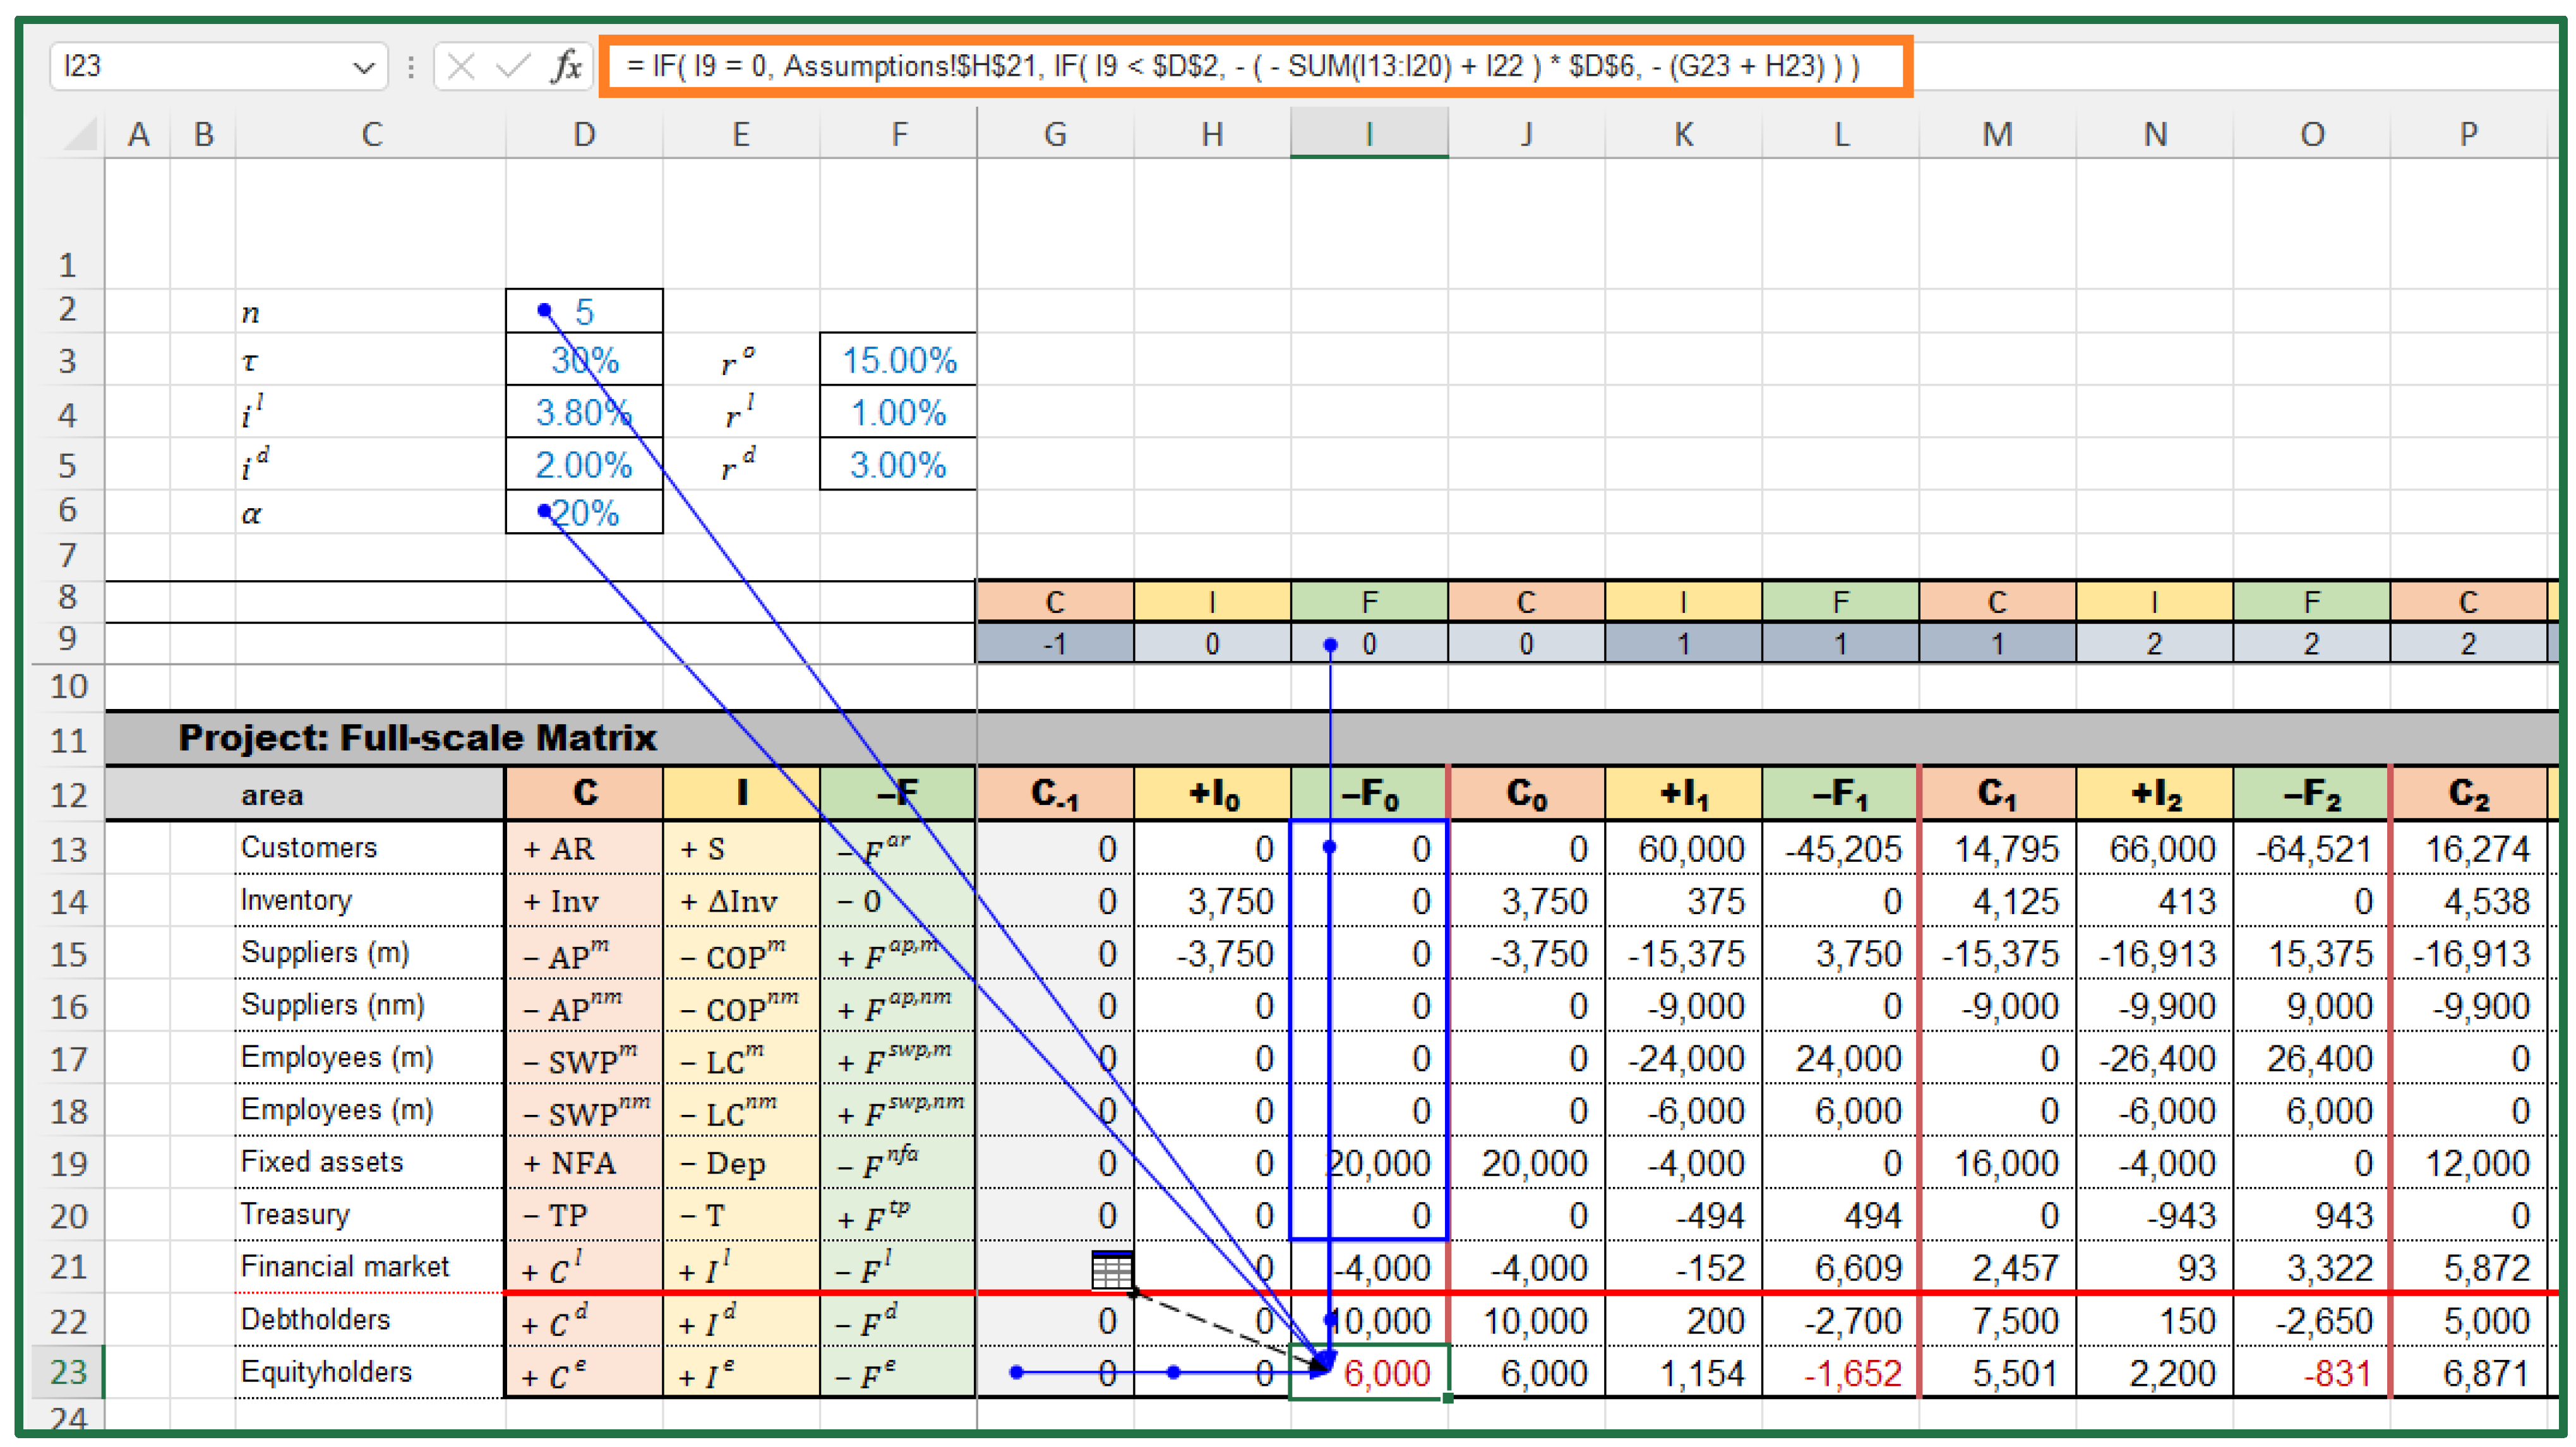Click the cell showing 5,501

[1997, 1372]
